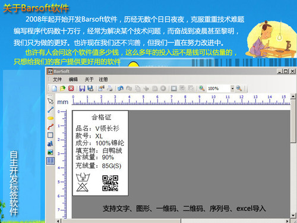Select the wash-tub care symbol
The height and width of the screenshot is (223, 297).
83,177
